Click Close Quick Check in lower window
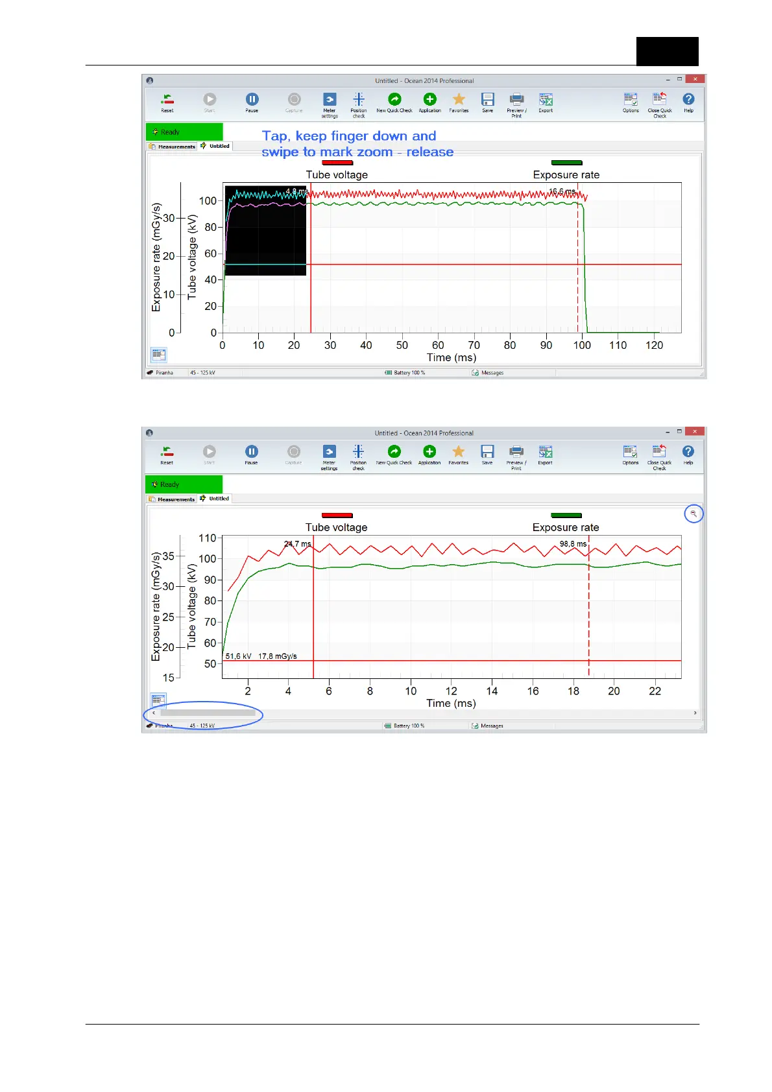This screenshot has width=772, height=1092. 659,457
